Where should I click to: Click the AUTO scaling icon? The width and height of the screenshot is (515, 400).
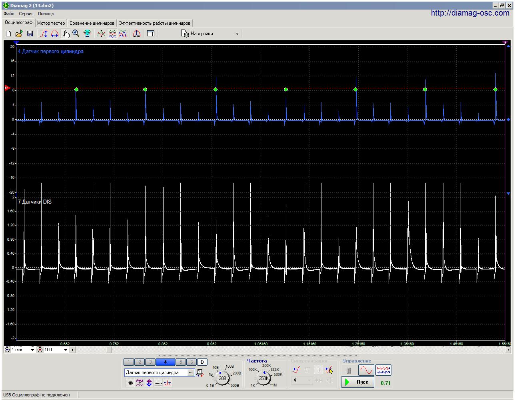click(136, 34)
